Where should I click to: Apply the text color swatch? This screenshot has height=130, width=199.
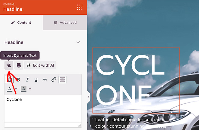pyautogui.click(x=10, y=89)
